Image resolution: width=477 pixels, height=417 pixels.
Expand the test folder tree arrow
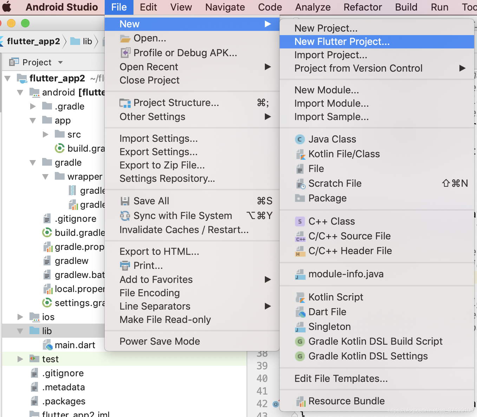pos(20,359)
